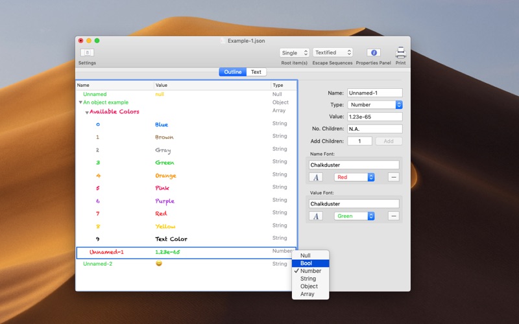Image resolution: width=519 pixels, height=324 pixels.
Task: Click the Text Color value cell
Action: (x=171, y=239)
